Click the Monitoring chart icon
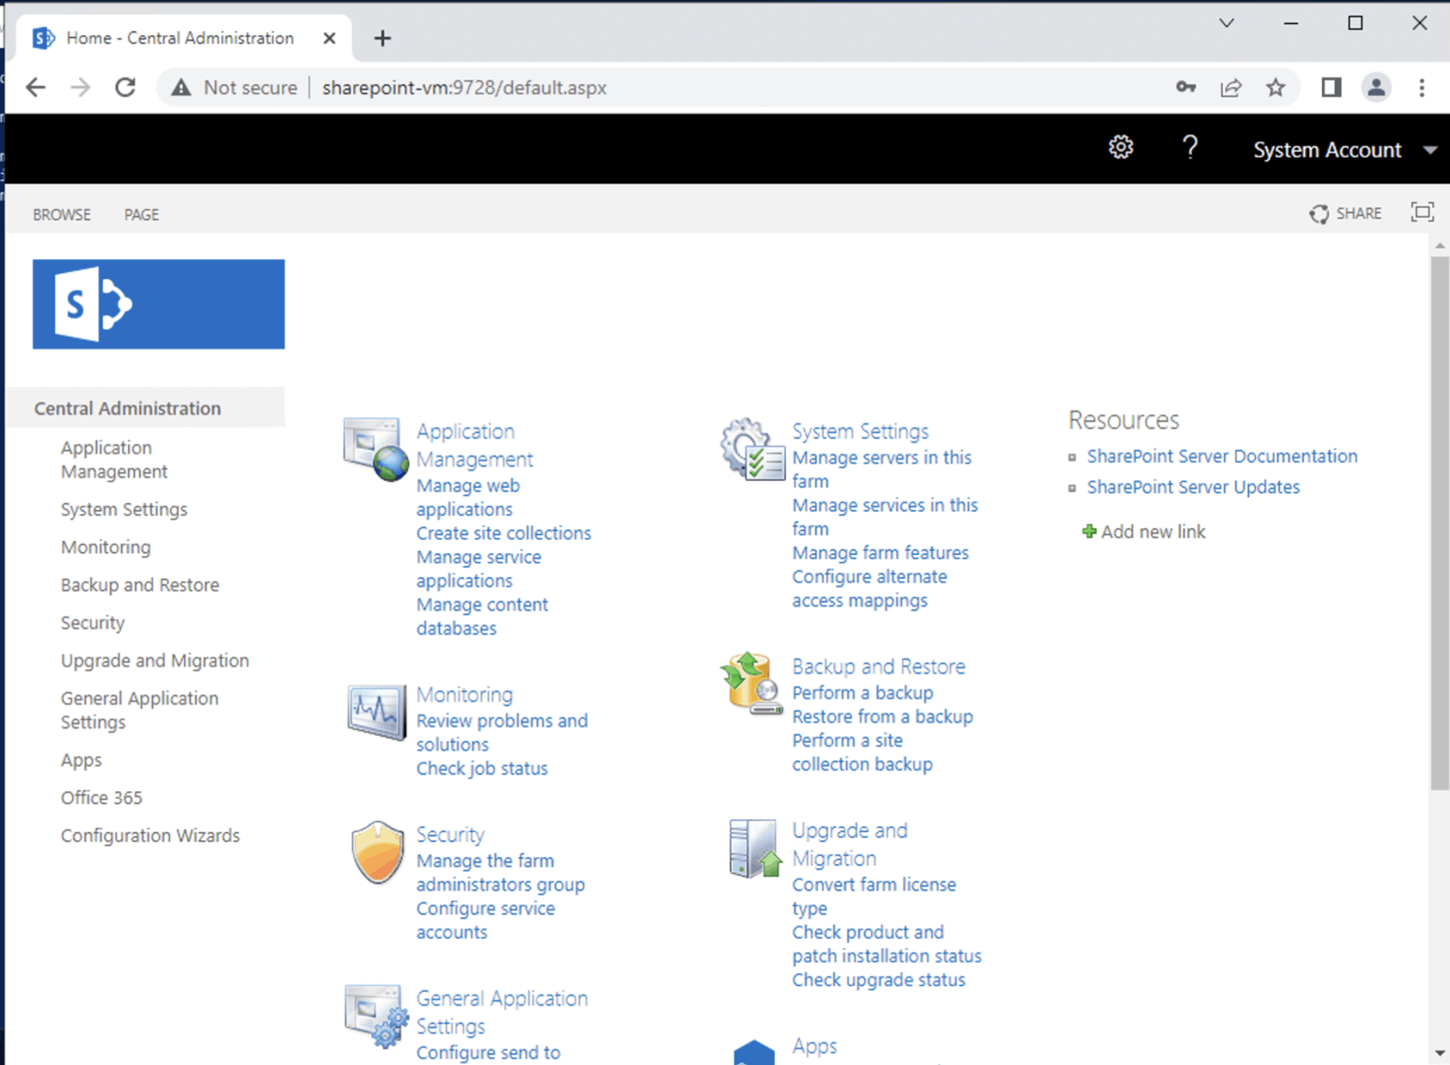The width and height of the screenshot is (1450, 1065). (376, 711)
